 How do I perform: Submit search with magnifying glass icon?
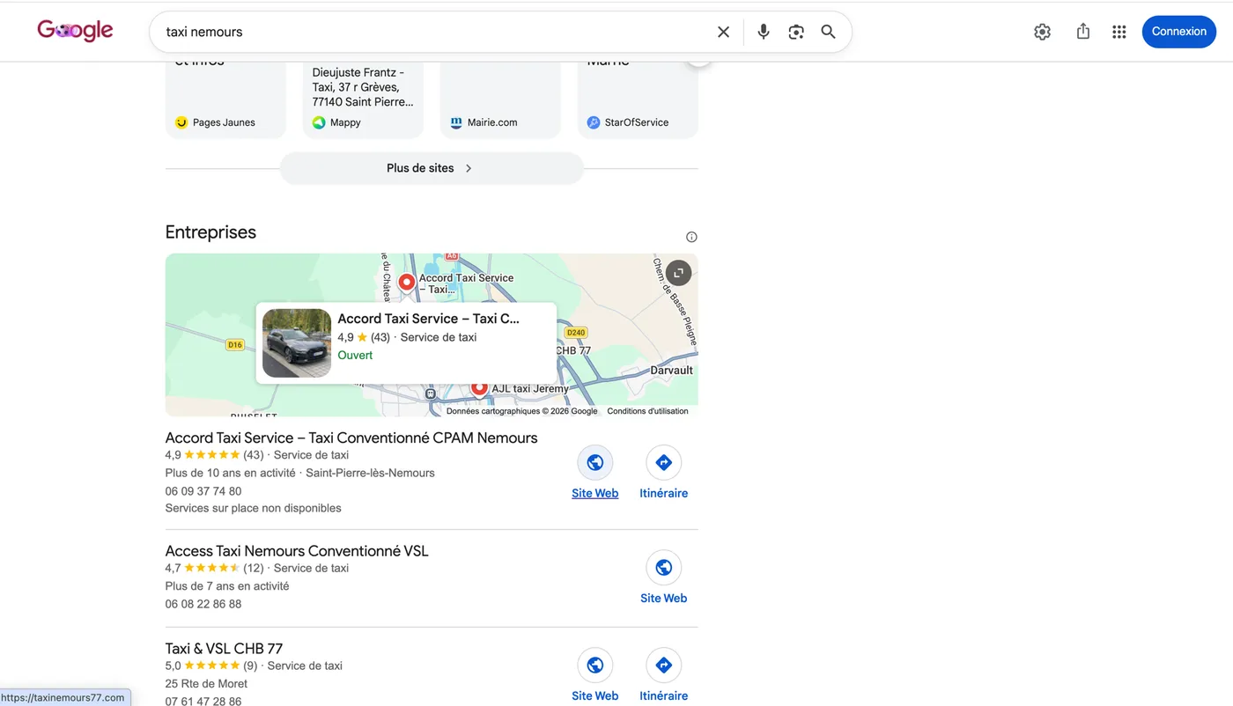[829, 32]
